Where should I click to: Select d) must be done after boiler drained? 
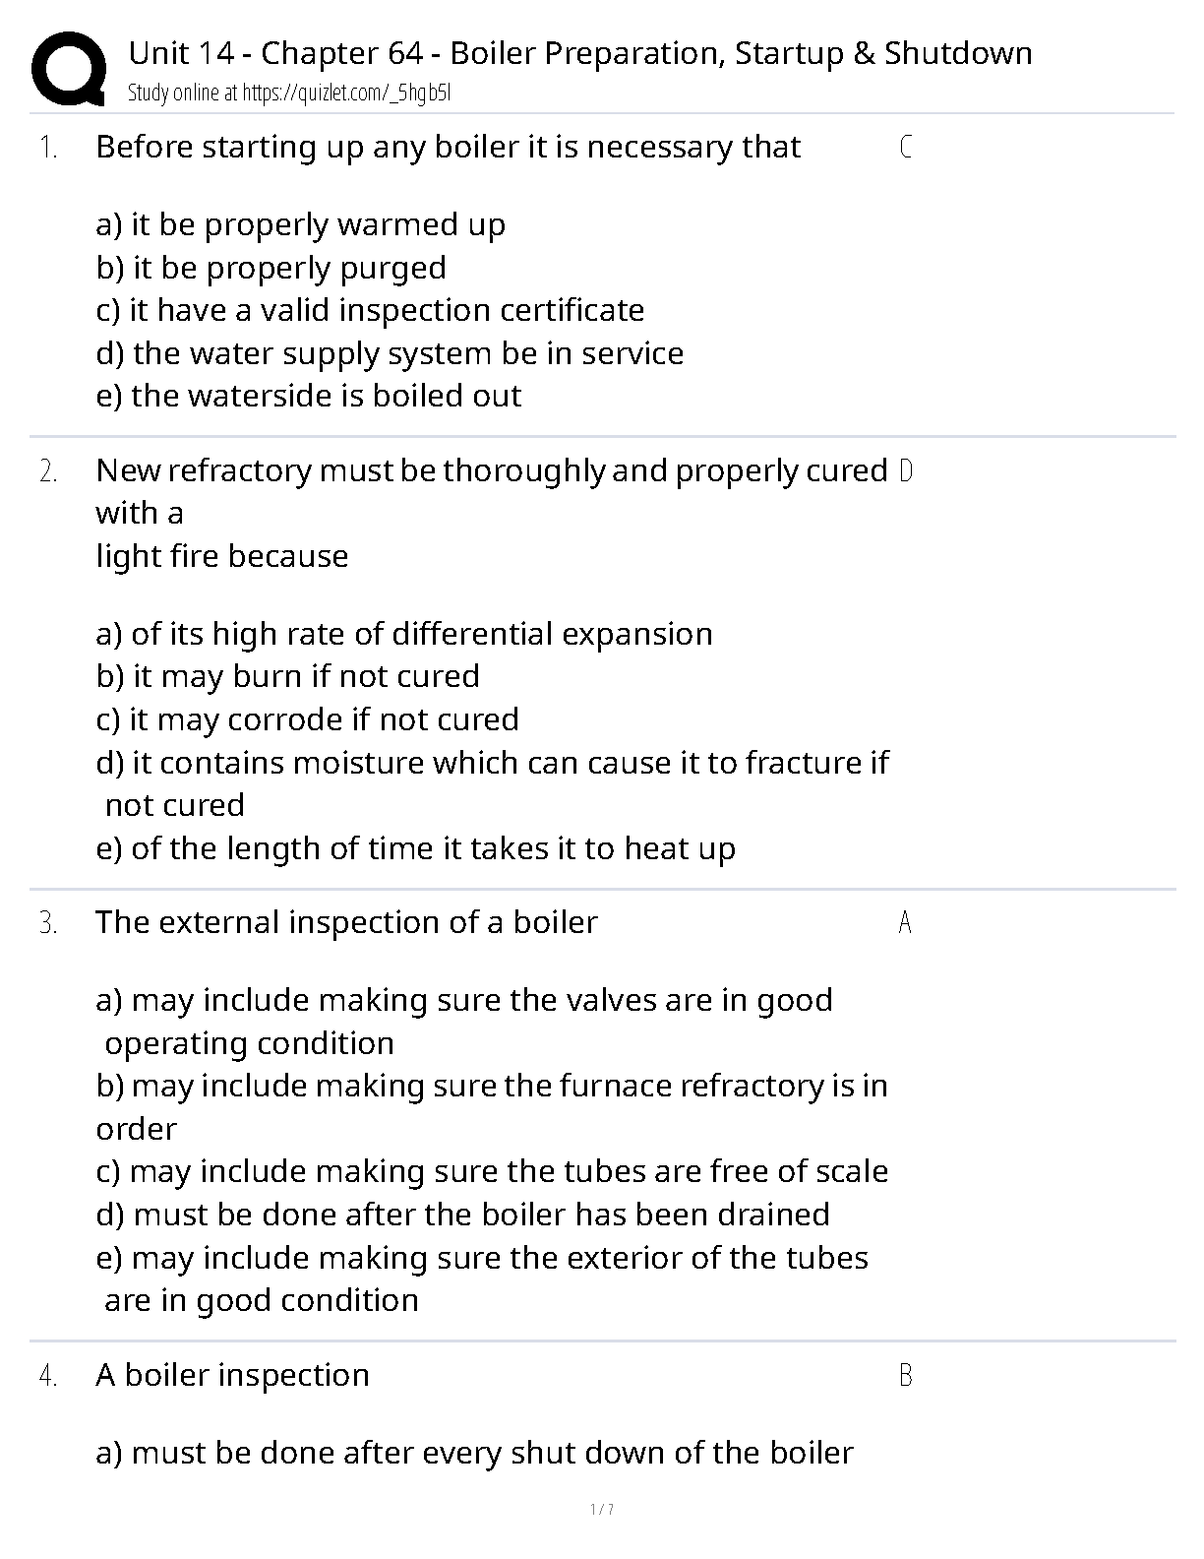462,1215
